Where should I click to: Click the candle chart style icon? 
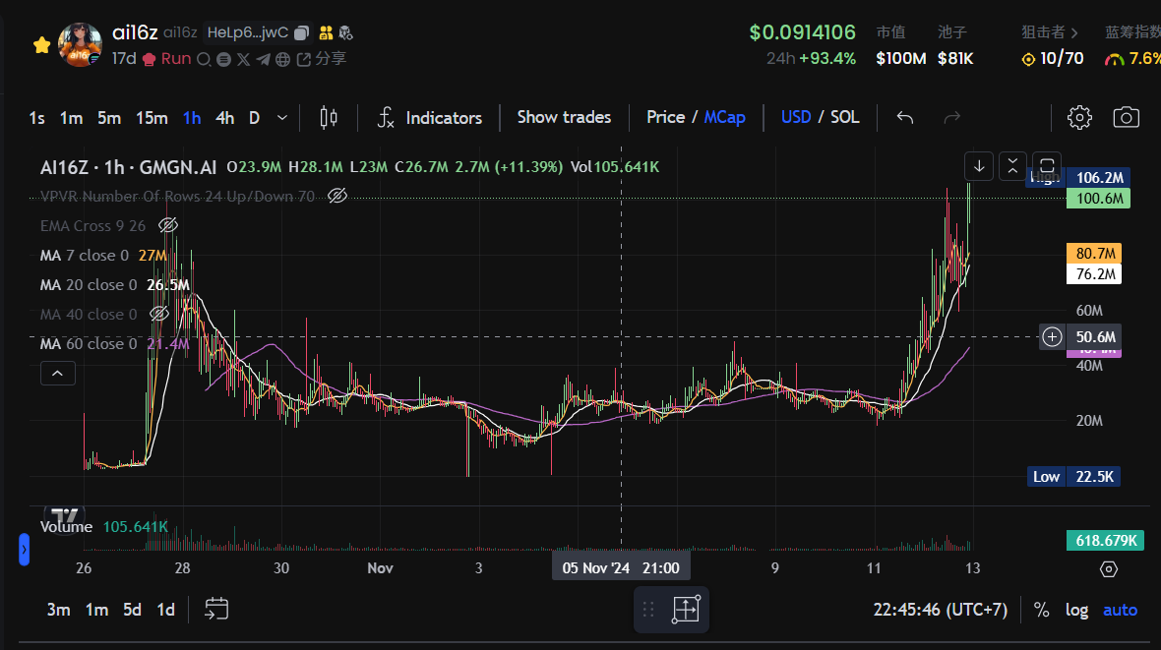pyautogui.click(x=328, y=117)
